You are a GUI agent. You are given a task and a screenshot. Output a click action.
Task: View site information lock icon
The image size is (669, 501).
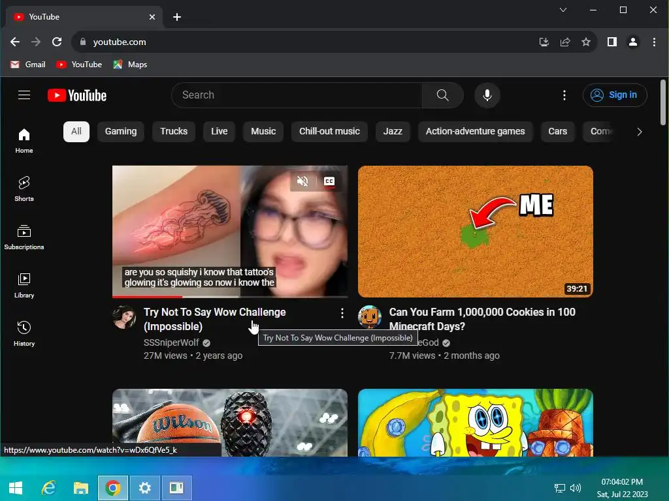pyautogui.click(x=83, y=42)
